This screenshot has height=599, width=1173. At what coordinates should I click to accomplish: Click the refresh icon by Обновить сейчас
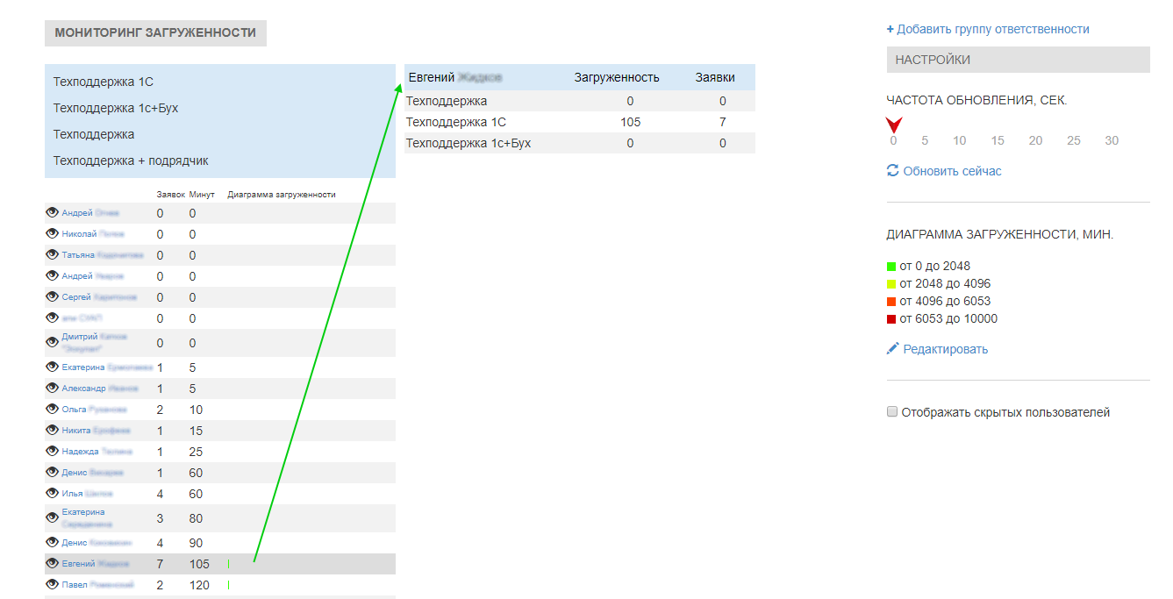(893, 171)
